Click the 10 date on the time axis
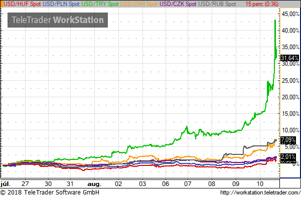This screenshot has height=197, width=301. coord(260,184)
